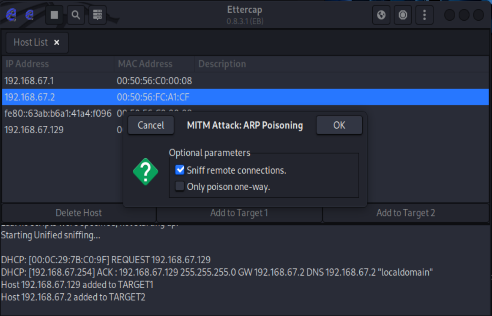Open the hosts list icon in toolbar
Screen dimensions: 492x316
point(98,15)
